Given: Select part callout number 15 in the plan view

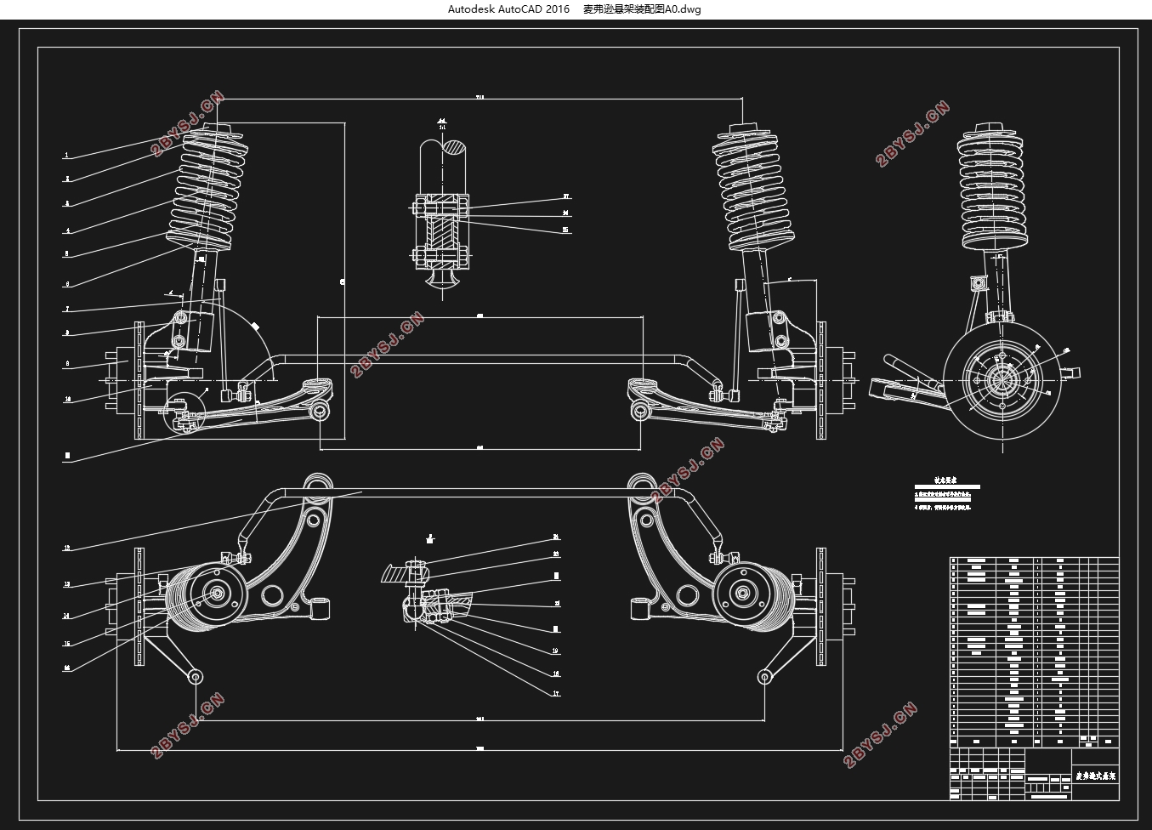Looking at the screenshot, I should coord(67,644).
